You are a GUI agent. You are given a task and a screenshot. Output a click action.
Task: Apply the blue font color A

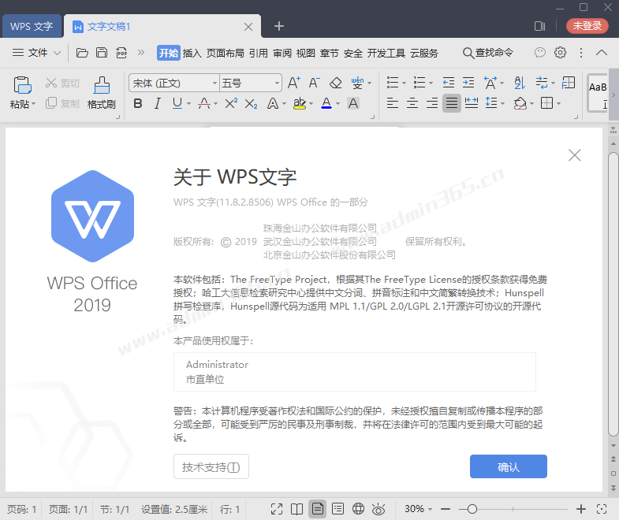coord(326,103)
